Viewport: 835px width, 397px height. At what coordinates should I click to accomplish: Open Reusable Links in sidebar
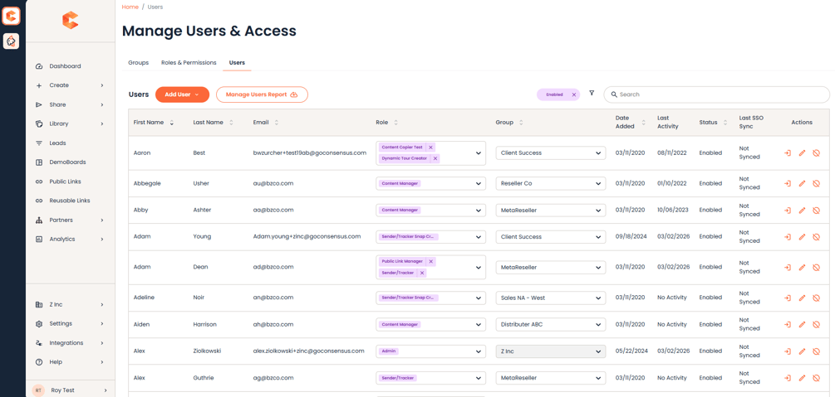click(x=70, y=201)
